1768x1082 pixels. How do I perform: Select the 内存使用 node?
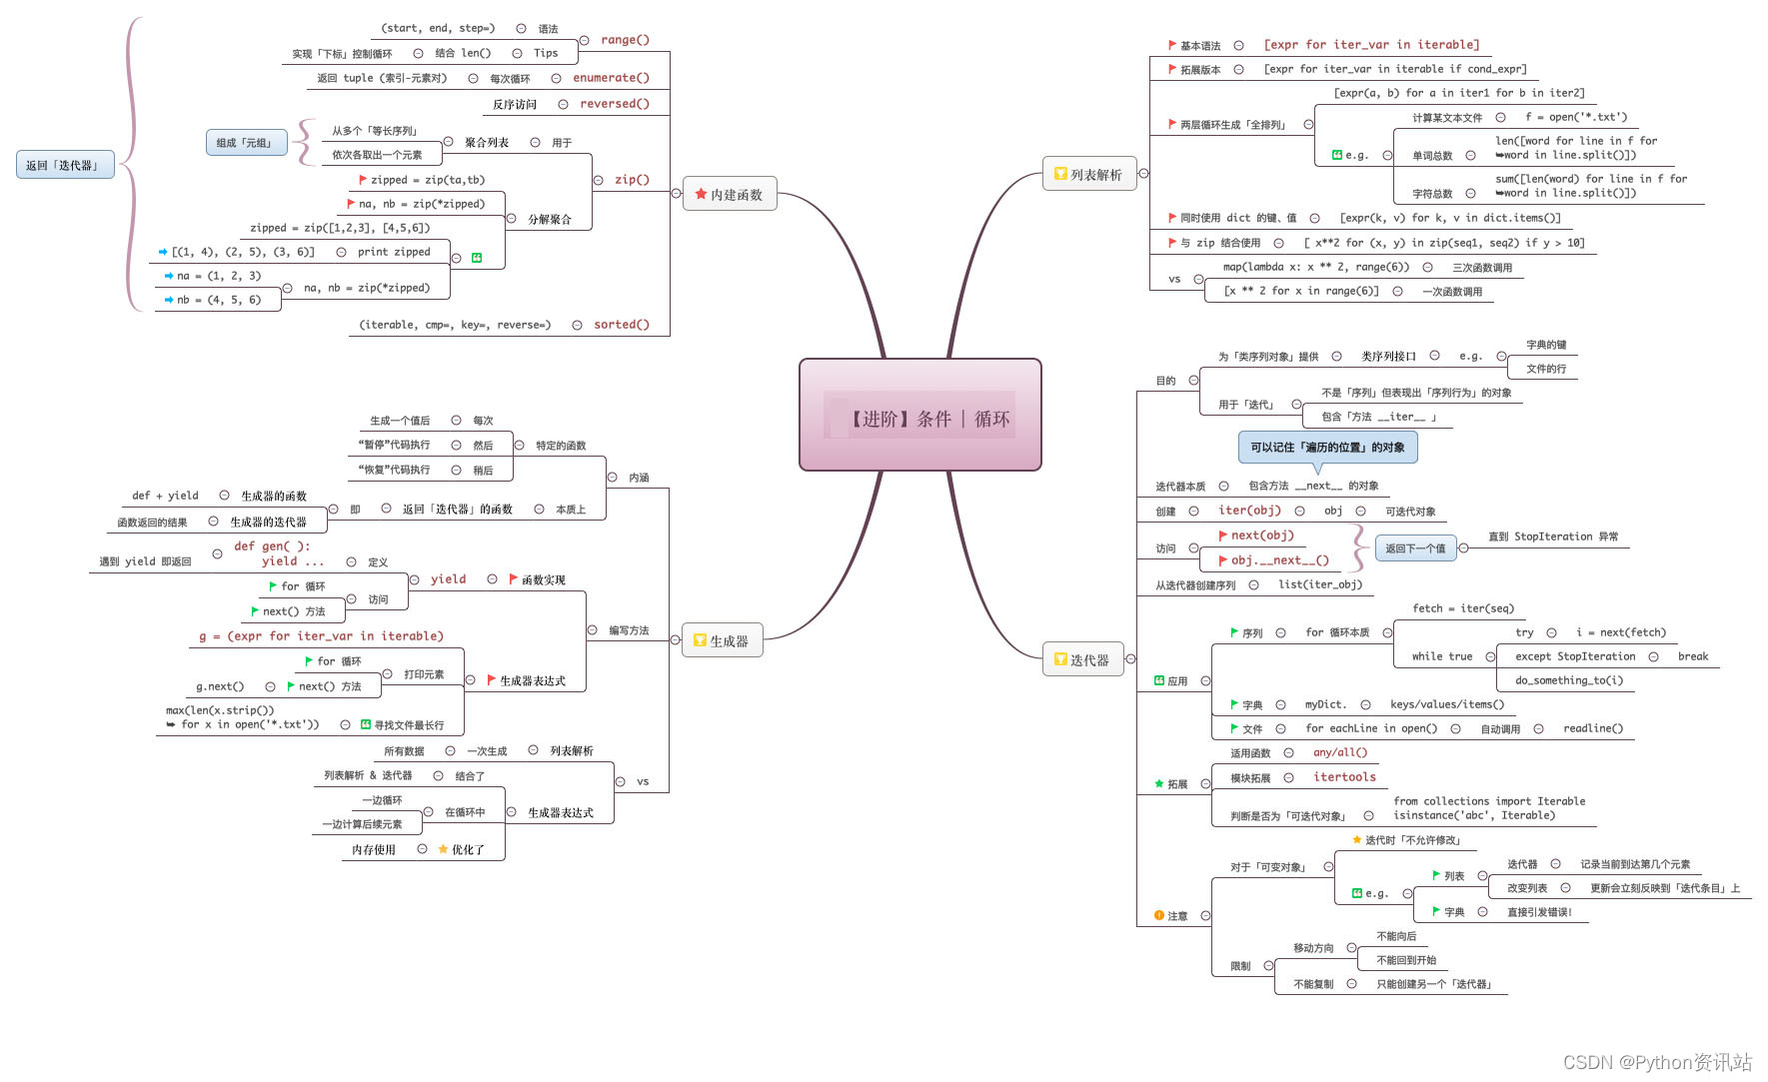point(374,850)
